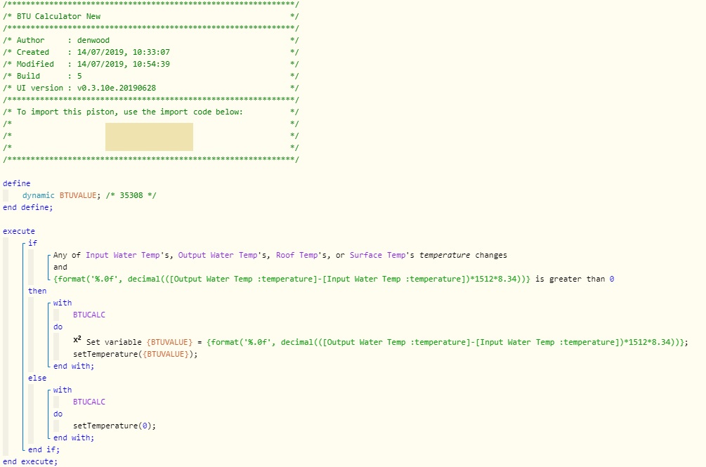Click the UI version 'v0.3.10e.20190628'
The height and width of the screenshot is (467, 706).
click(x=117, y=88)
